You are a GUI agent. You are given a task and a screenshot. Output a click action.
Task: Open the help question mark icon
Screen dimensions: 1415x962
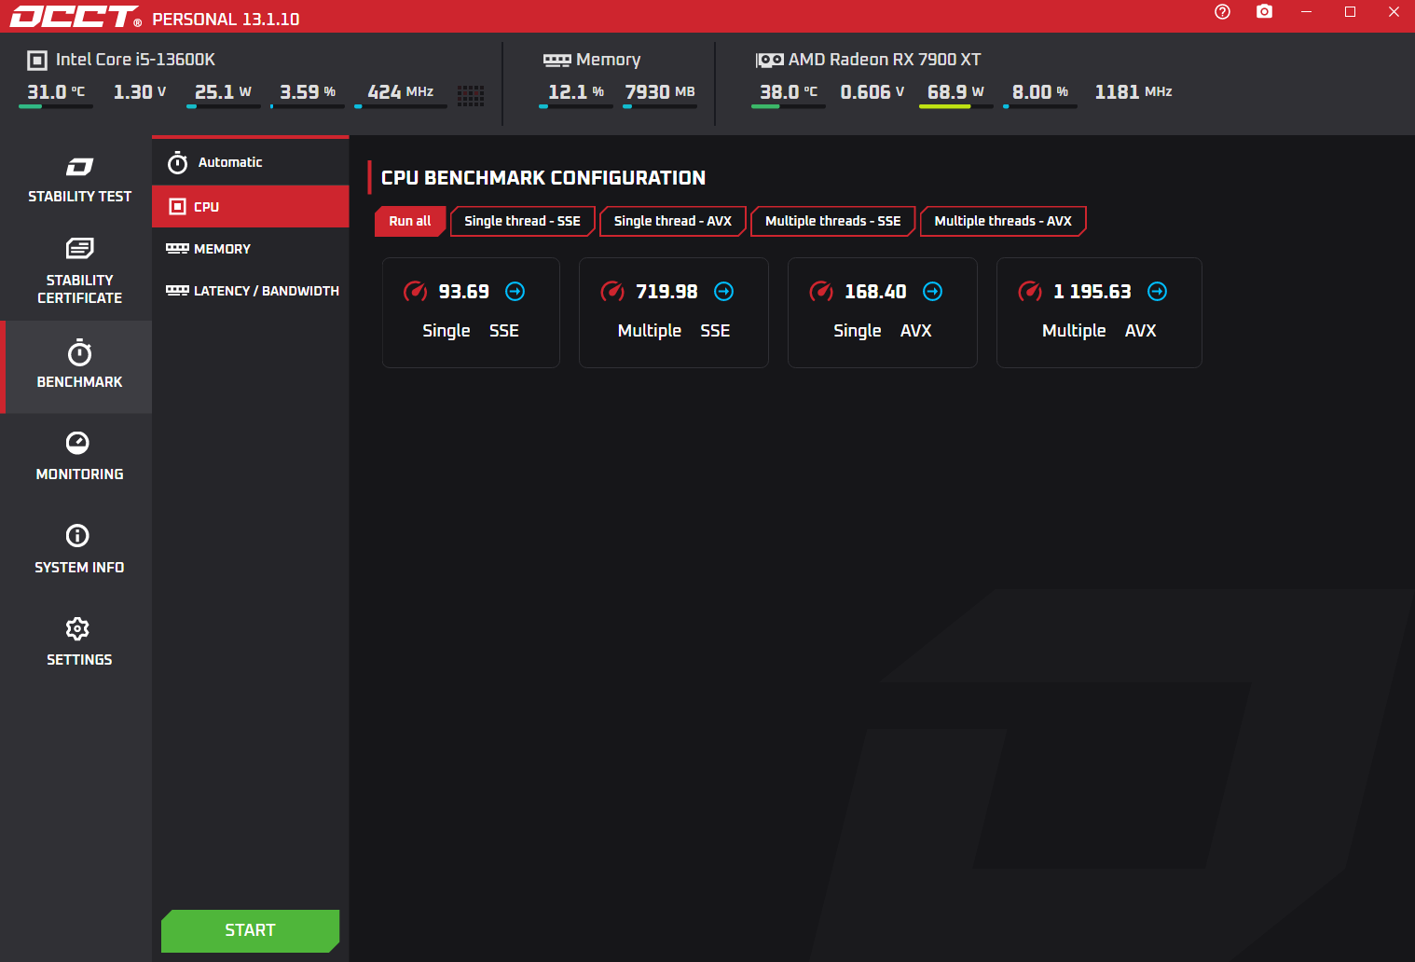(1223, 11)
